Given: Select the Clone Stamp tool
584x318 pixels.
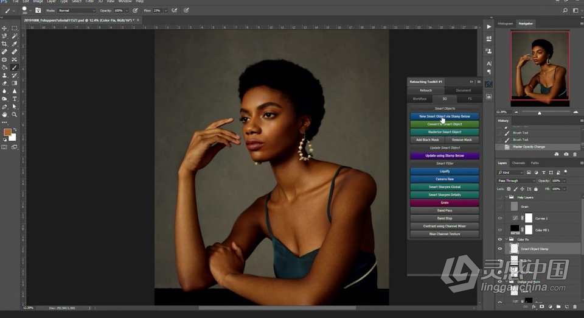Looking at the screenshot, I should click(x=4, y=76).
